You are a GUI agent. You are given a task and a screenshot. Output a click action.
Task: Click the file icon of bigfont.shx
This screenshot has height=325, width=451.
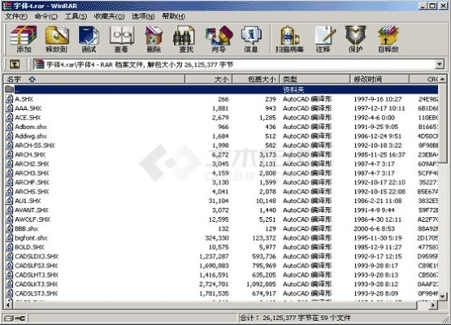tap(9, 238)
